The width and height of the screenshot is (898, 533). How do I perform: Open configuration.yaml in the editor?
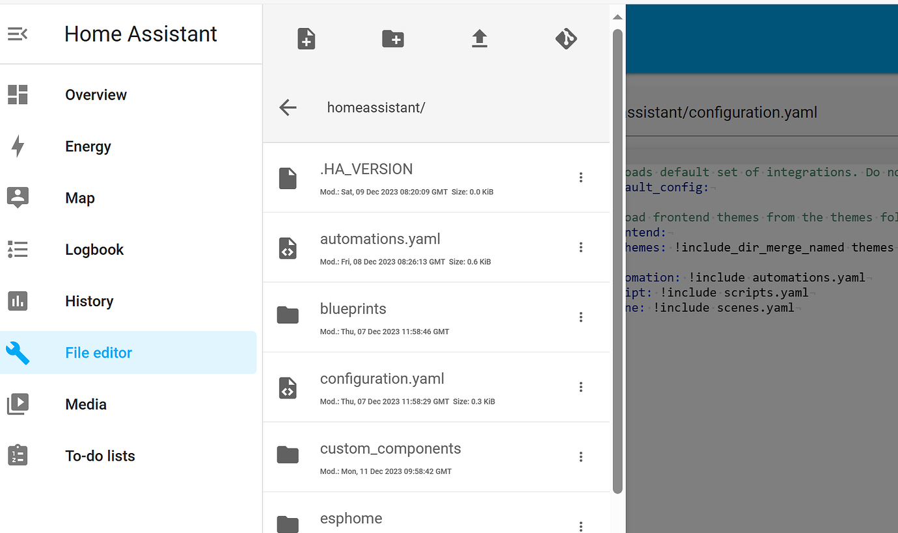(382, 378)
